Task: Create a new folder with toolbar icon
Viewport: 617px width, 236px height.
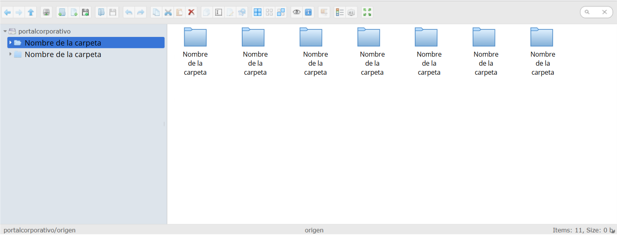Action: pyautogui.click(x=62, y=12)
